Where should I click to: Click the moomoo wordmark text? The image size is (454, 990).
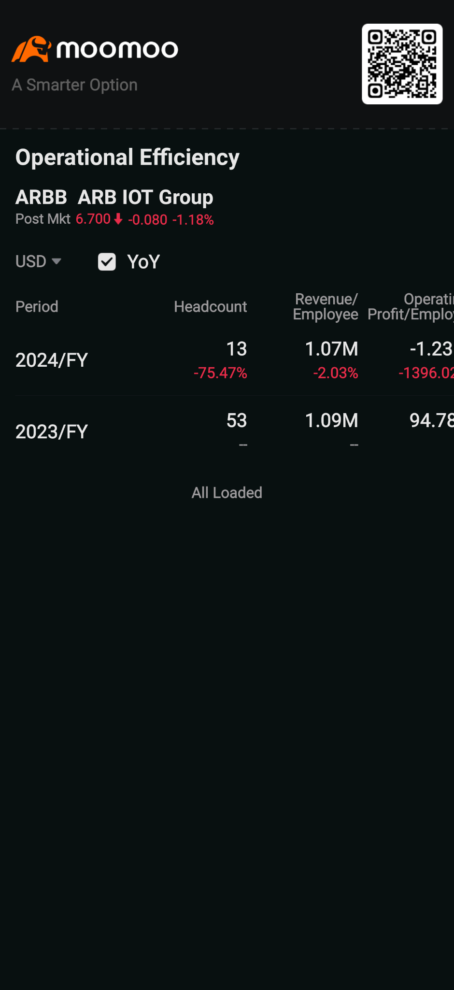(117, 49)
